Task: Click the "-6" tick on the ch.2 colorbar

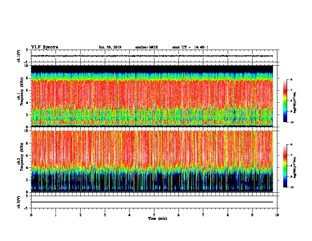Action: point(291,145)
